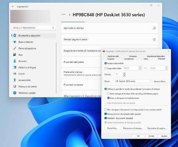Click Predefinite button
Image resolution: width=178 pixels, height=147 pixels.
112,128
